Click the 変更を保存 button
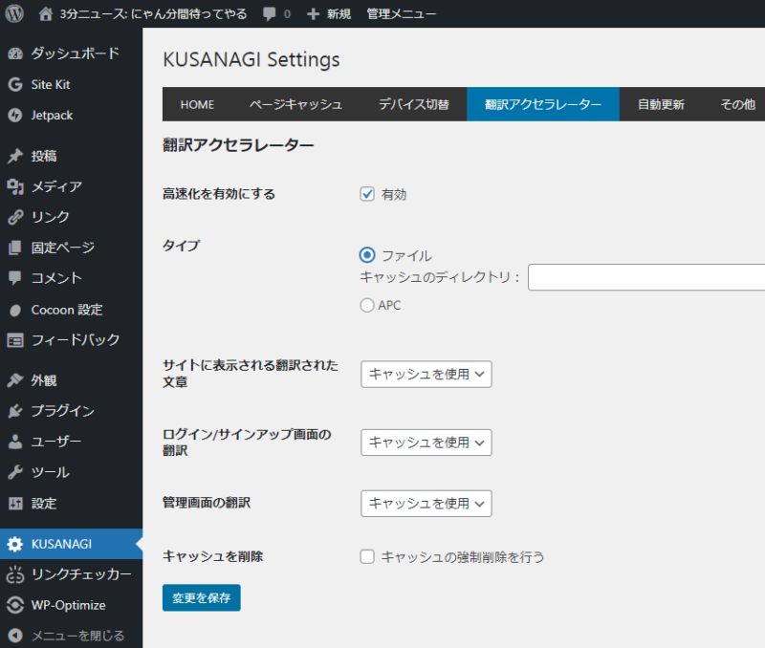The width and height of the screenshot is (765, 648). (202, 597)
